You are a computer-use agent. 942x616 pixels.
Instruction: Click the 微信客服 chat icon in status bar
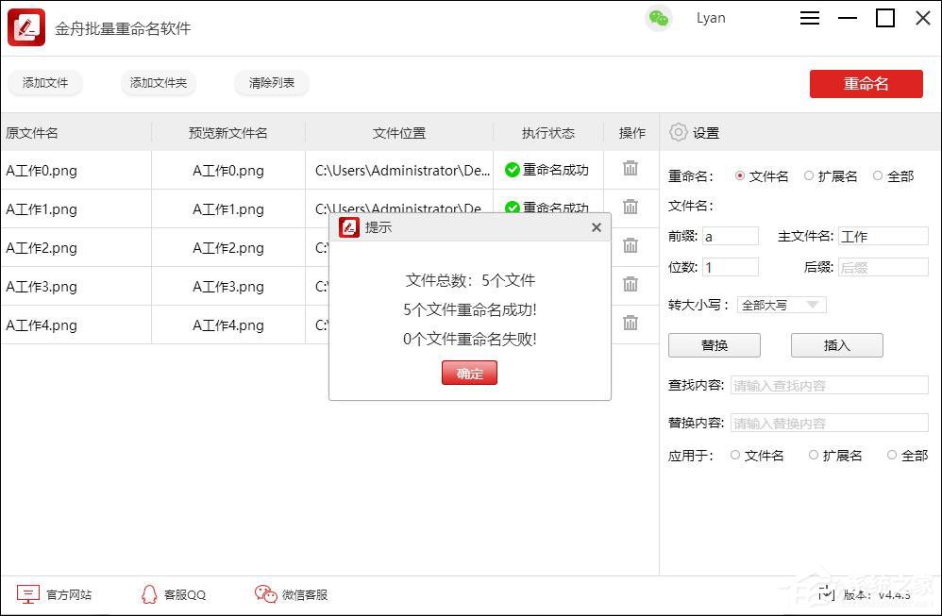[x=264, y=594]
